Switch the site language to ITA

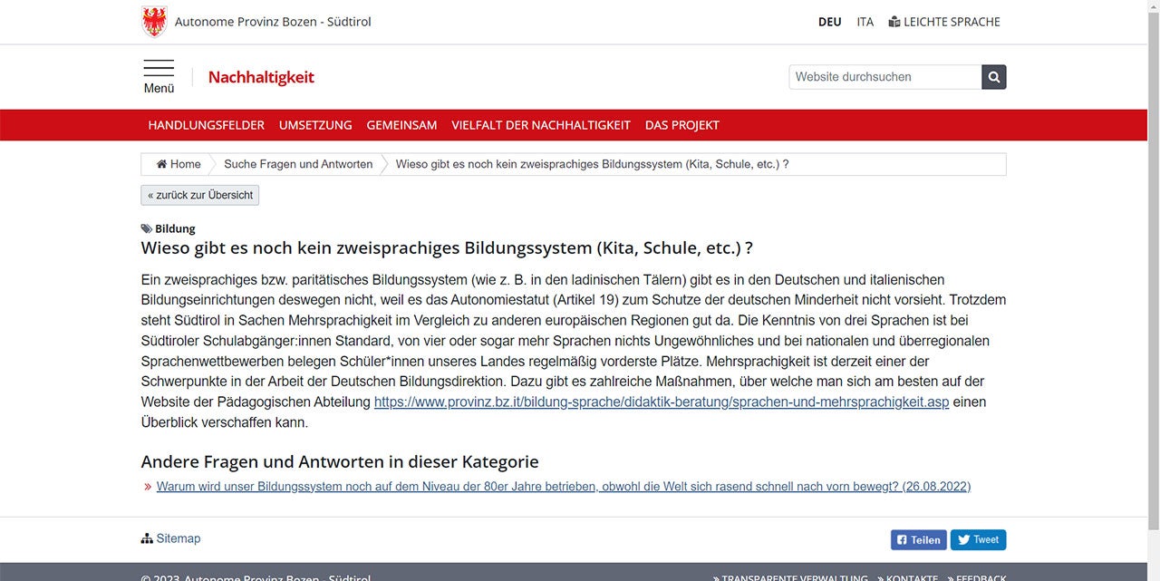click(865, 22)
